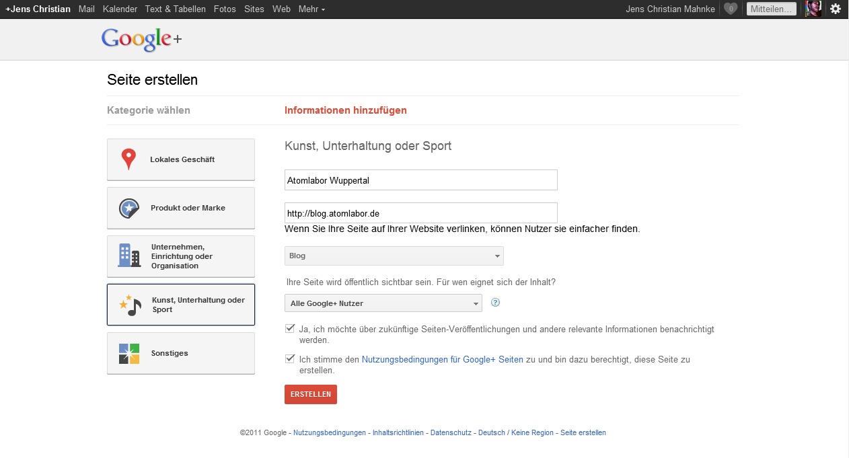The width and height of the screenshot is (849, 458).
Task: Open footer Datenschutz link
Action: pos(451,433)
